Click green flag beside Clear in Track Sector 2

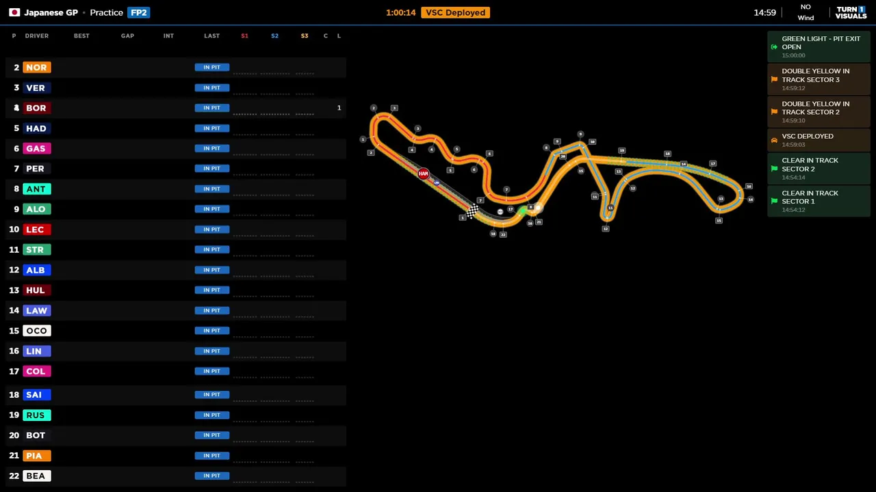coord(774,168)
